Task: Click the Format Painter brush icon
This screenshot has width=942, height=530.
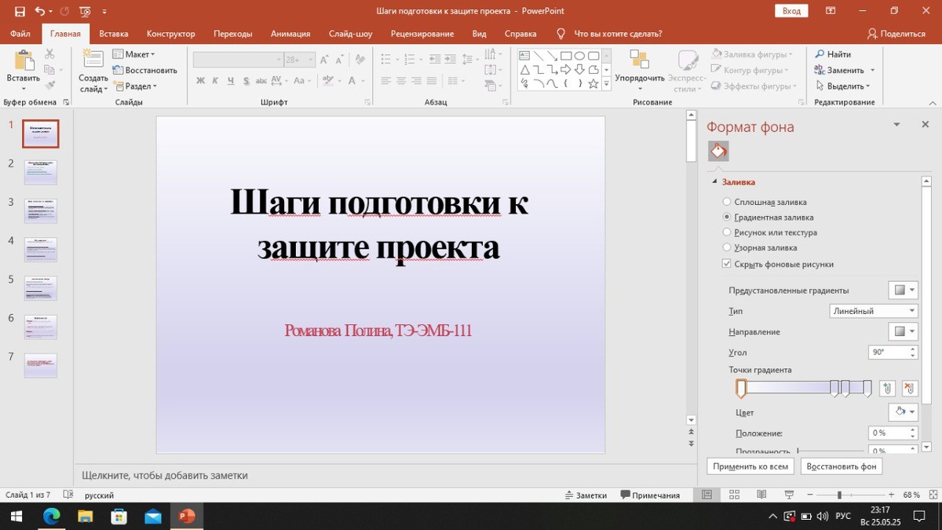Action: 49,85
